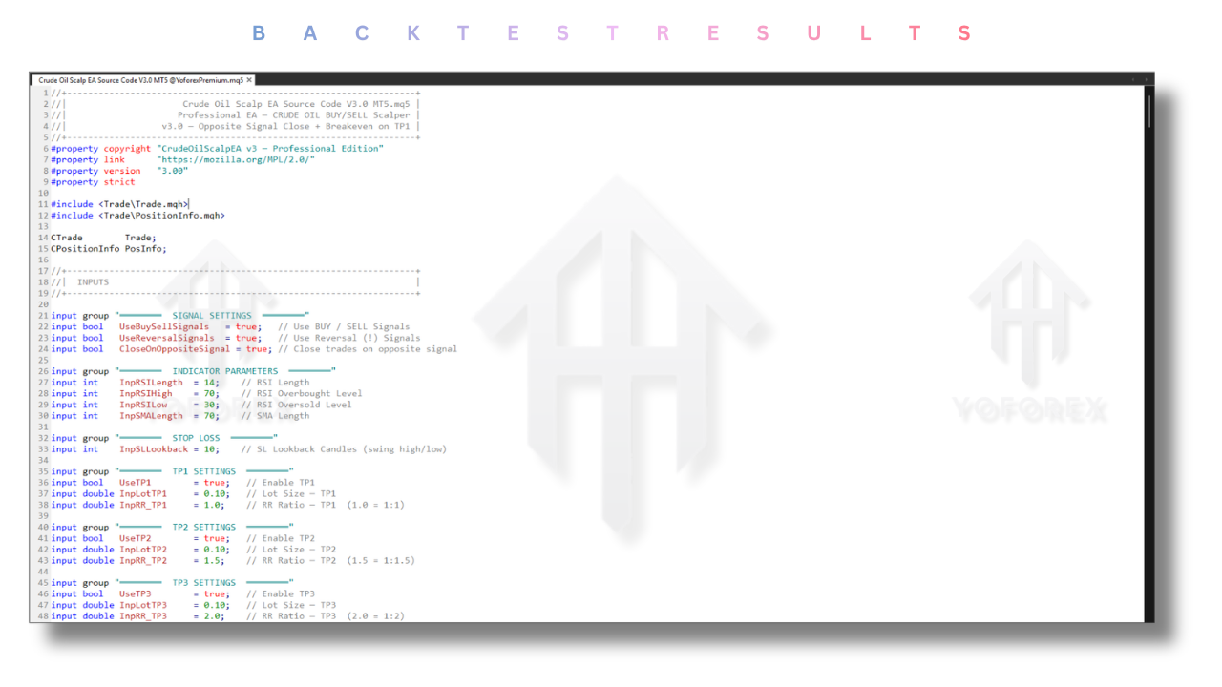Click the Trade\PositionInfo.mqh include line
The width and height of the screenshot is (1222, 687).
click(x=161, y=216)
